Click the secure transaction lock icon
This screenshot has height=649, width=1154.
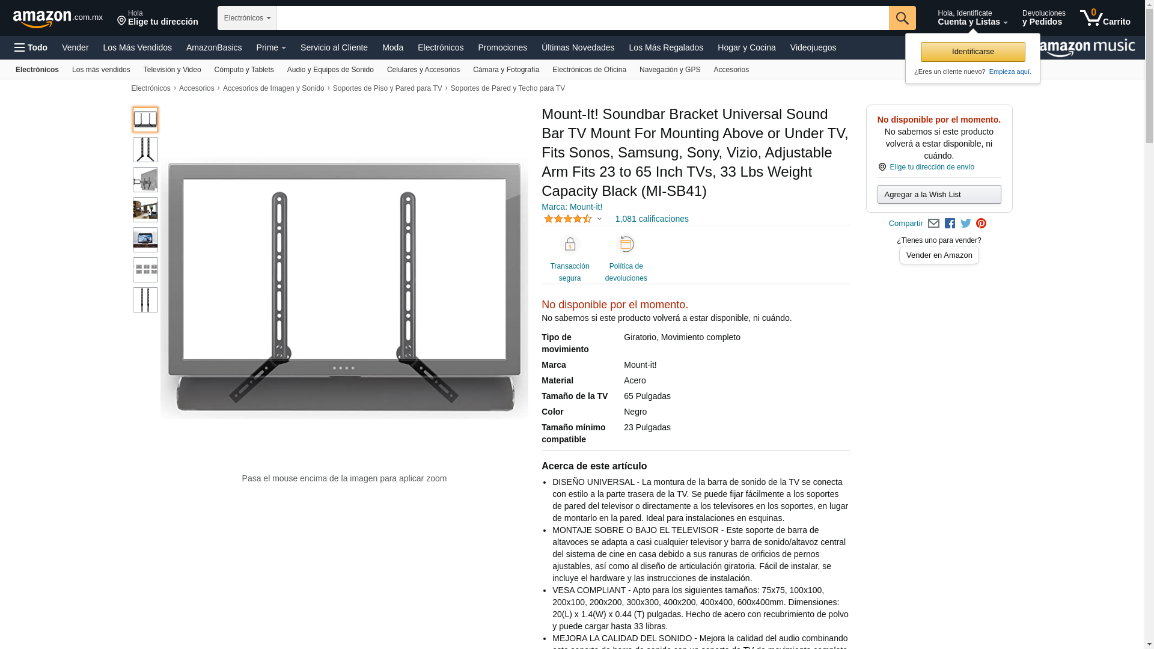(x=570, y=245)
